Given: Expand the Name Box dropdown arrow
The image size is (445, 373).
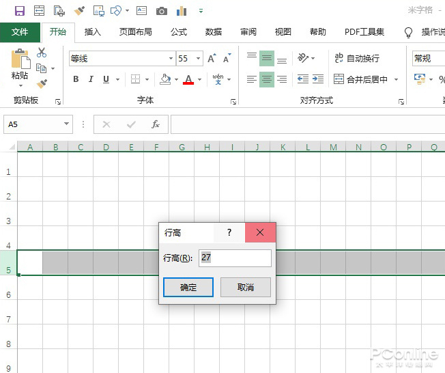Looking at the screenshot, I should 66,124.
